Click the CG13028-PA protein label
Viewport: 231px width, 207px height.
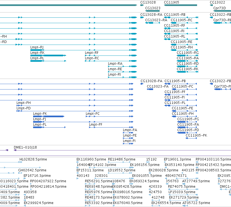click(x=151, y=81)
